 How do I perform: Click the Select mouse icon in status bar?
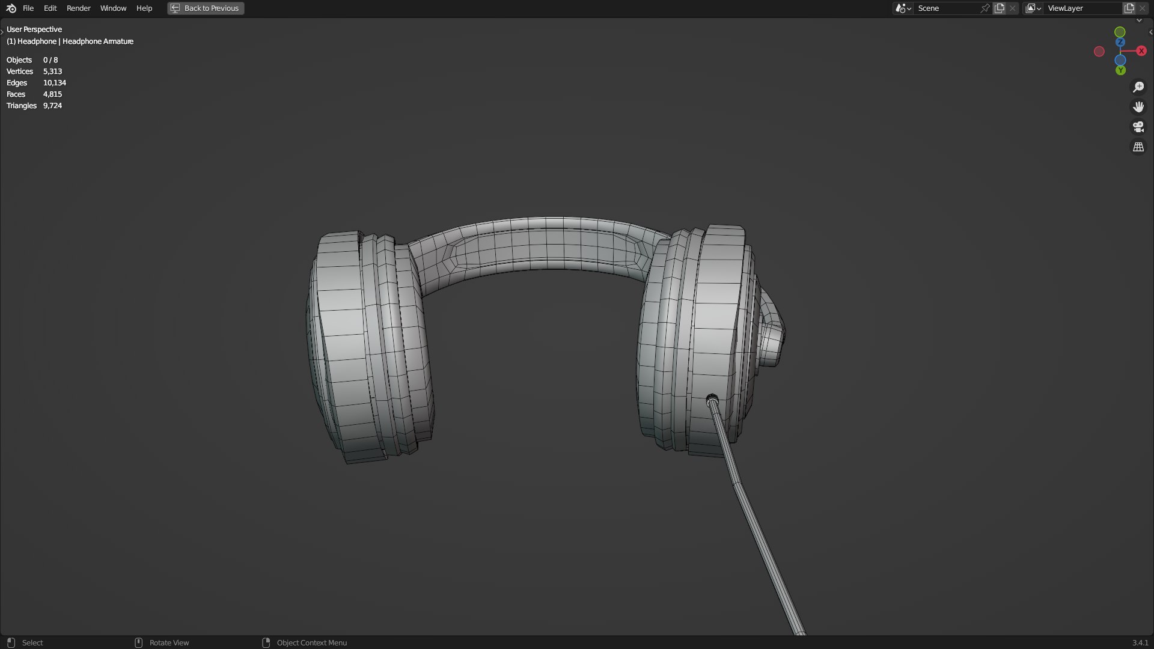11,642
